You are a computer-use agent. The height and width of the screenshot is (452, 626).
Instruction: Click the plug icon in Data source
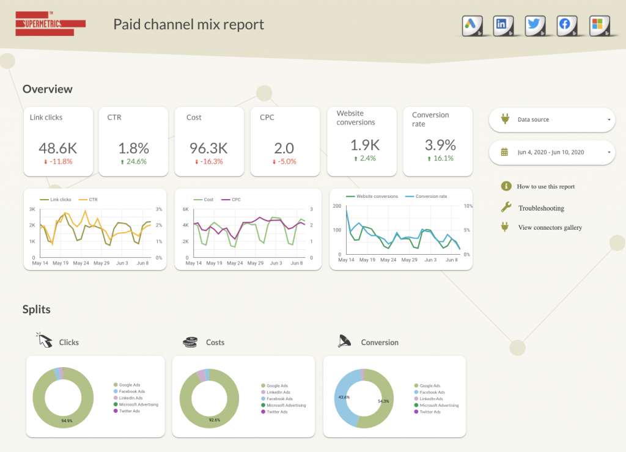coord(505,119)
